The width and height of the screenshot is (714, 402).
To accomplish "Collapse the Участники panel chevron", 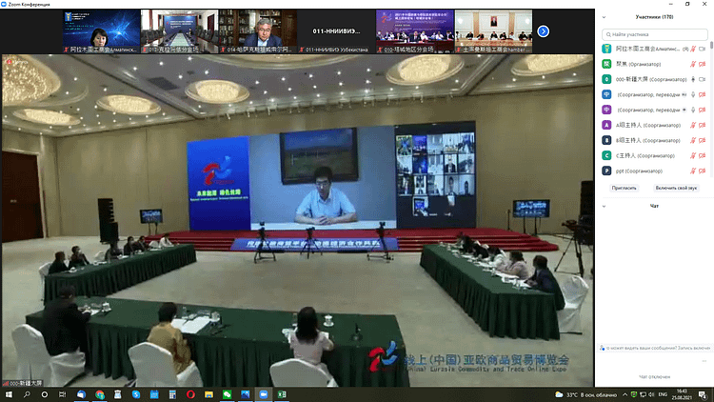I will [604, 17].
